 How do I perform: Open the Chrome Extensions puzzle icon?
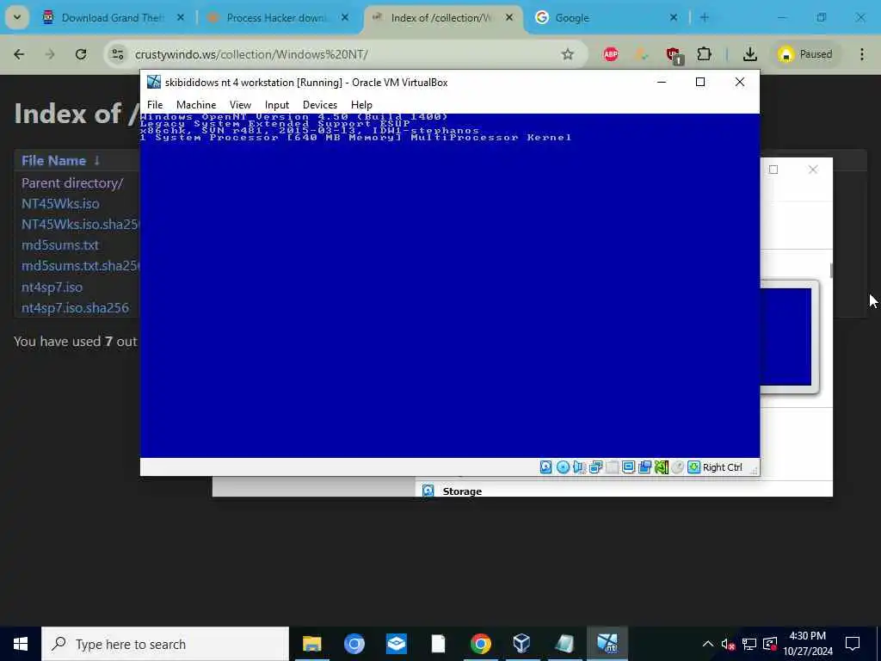coord(704,54)
